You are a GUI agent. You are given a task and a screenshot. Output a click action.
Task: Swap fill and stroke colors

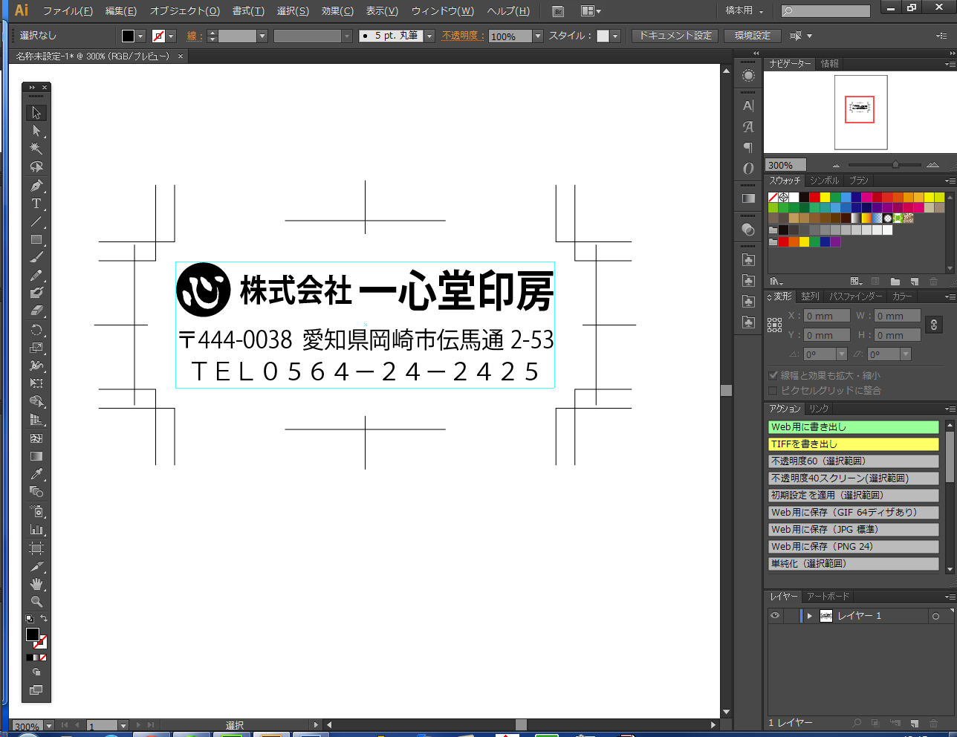[x=44, y=618]
